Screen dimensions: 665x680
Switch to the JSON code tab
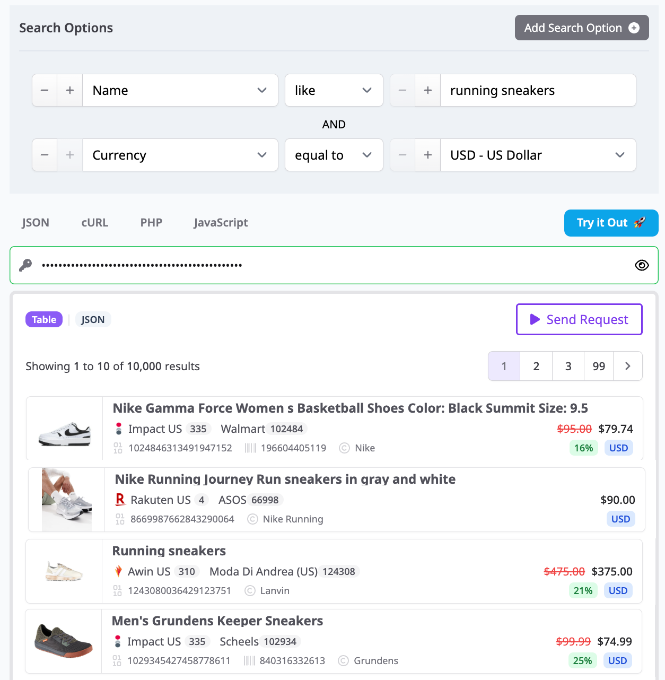coord(36,223)
